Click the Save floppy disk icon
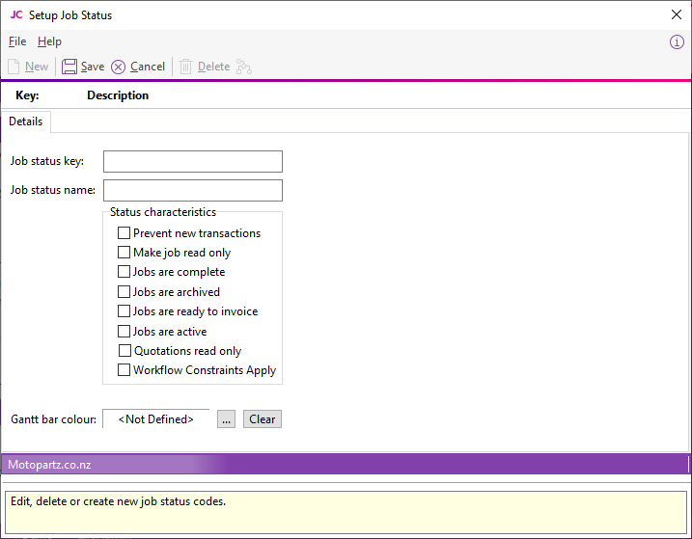692x539 pixels. (x=69, y=67)
